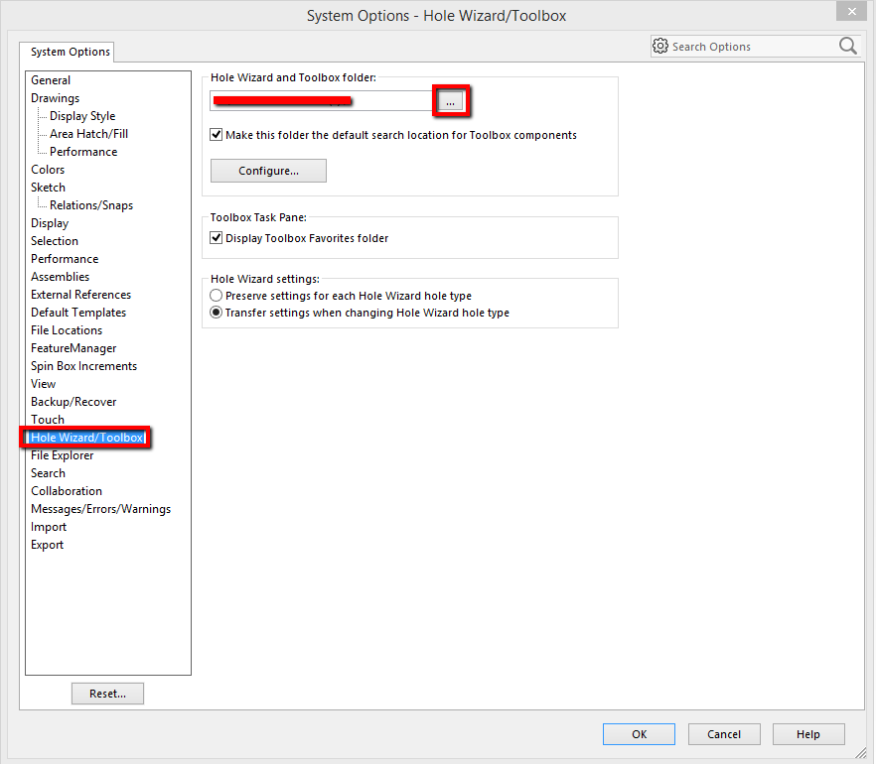The image size is (876, 764).
Task: Open Performance under the Drawings branch
Action: pyautogui.click(x=83, y=152)
